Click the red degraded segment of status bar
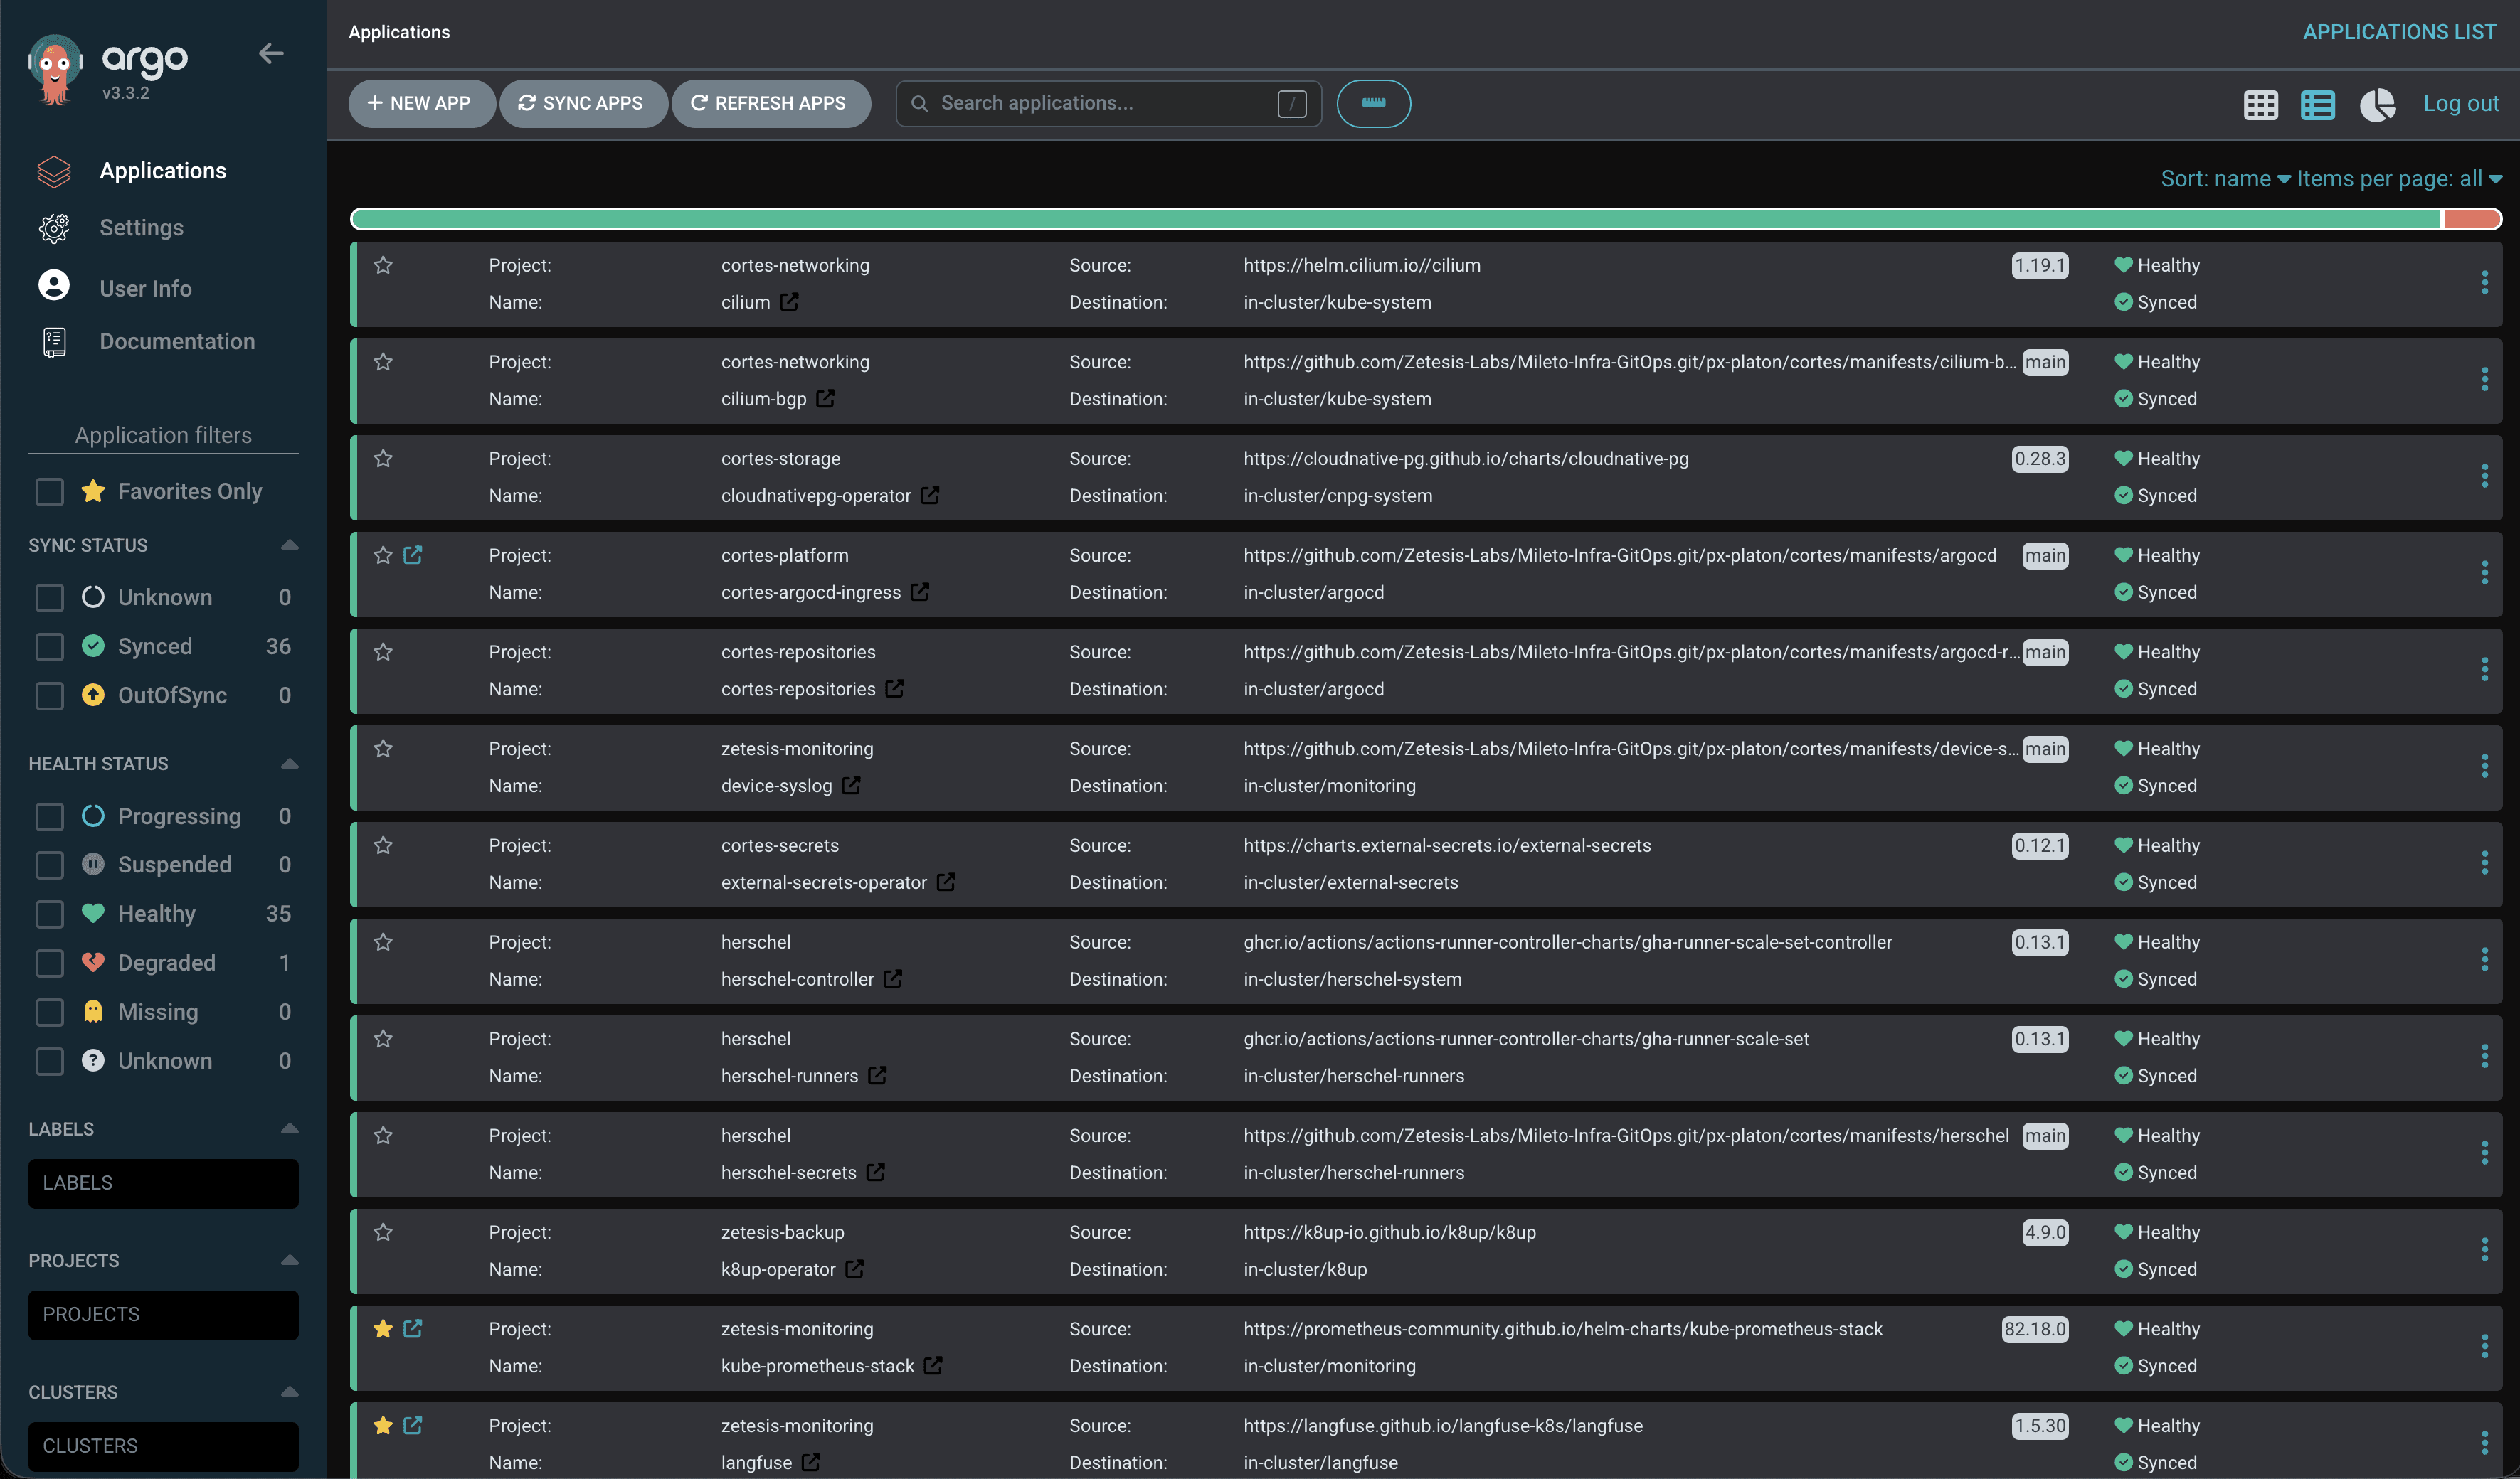Screen dimensions: 2520x1479 [x=2471, y=219]
